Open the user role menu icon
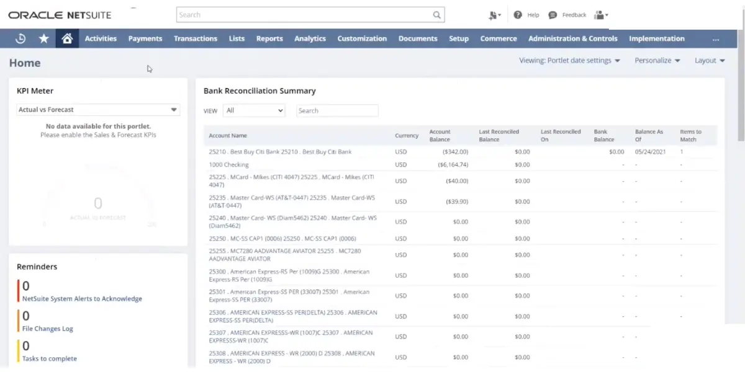The width and height of the screenshot is (745, 372). click(601, 15)
